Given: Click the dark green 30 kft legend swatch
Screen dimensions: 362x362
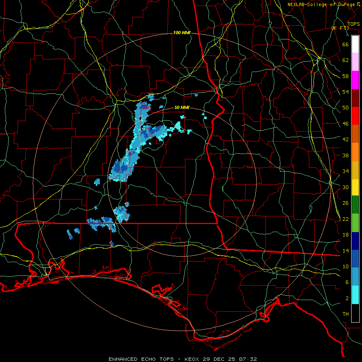Looking at the screenshot, I should 355,205.
